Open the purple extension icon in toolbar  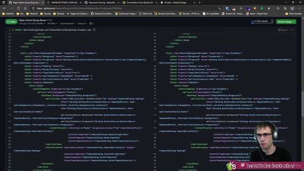point(248,9)
